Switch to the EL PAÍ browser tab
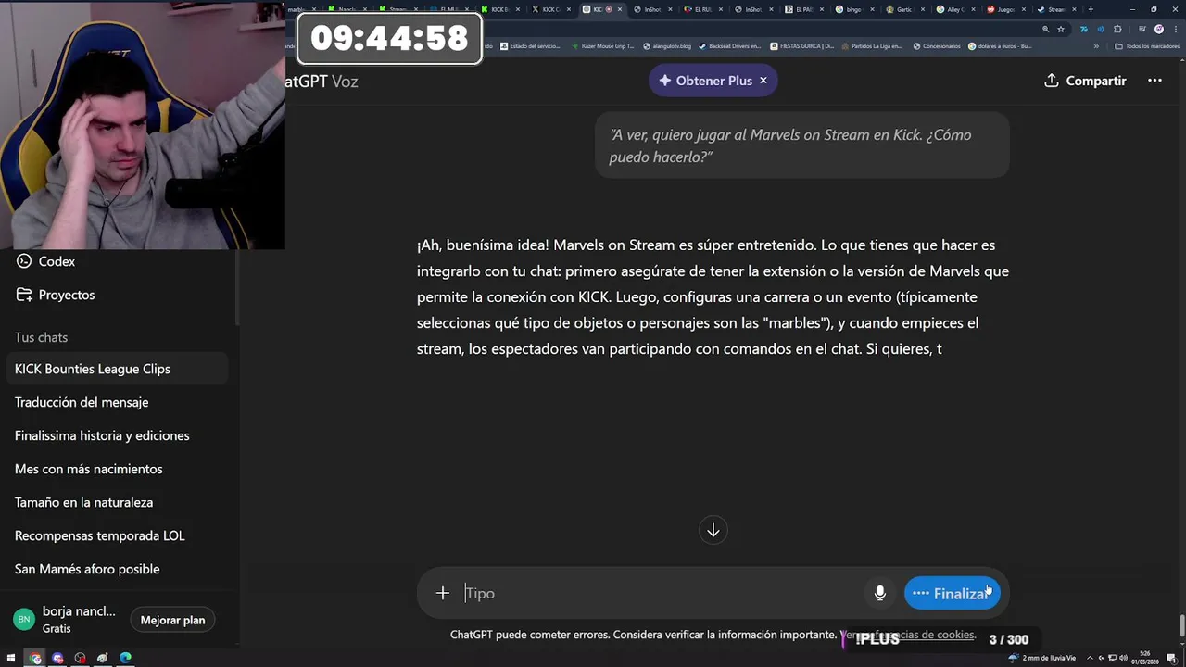The image size is (1186, 667). 805,9
